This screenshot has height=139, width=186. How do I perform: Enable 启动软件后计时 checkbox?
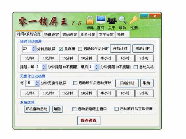tap(80, 49)
